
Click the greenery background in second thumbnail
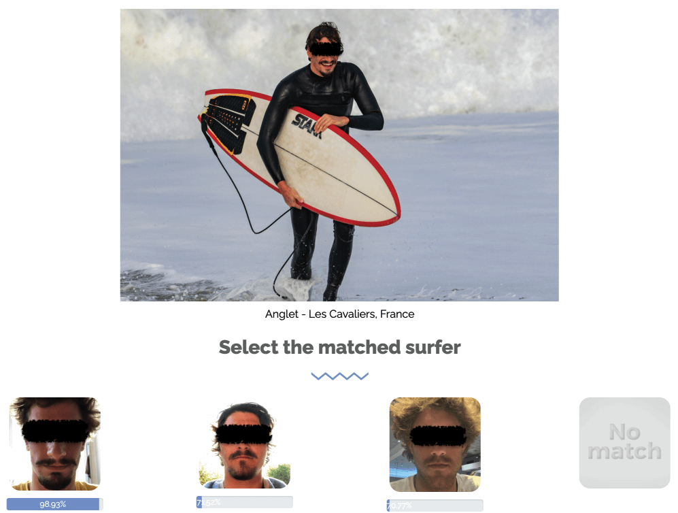(x=279, y=472)
